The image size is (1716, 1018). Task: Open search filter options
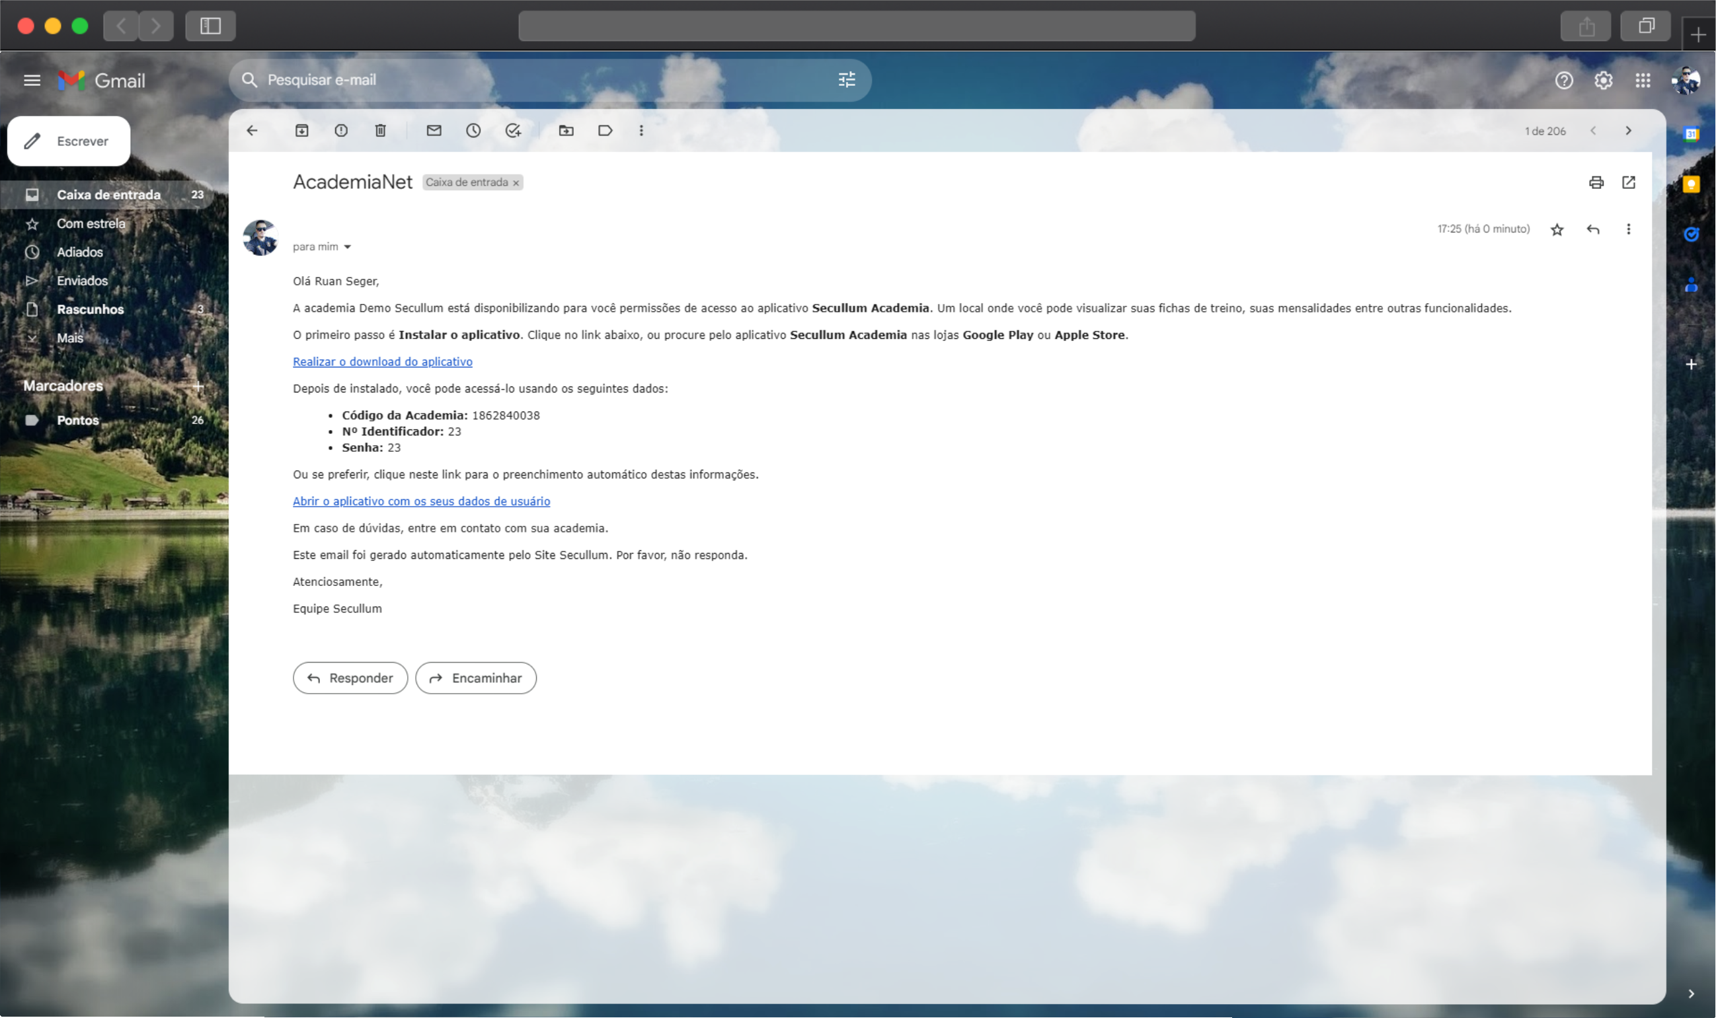pos(846,80)
